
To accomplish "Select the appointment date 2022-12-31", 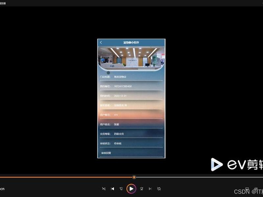I will point(120,96).
